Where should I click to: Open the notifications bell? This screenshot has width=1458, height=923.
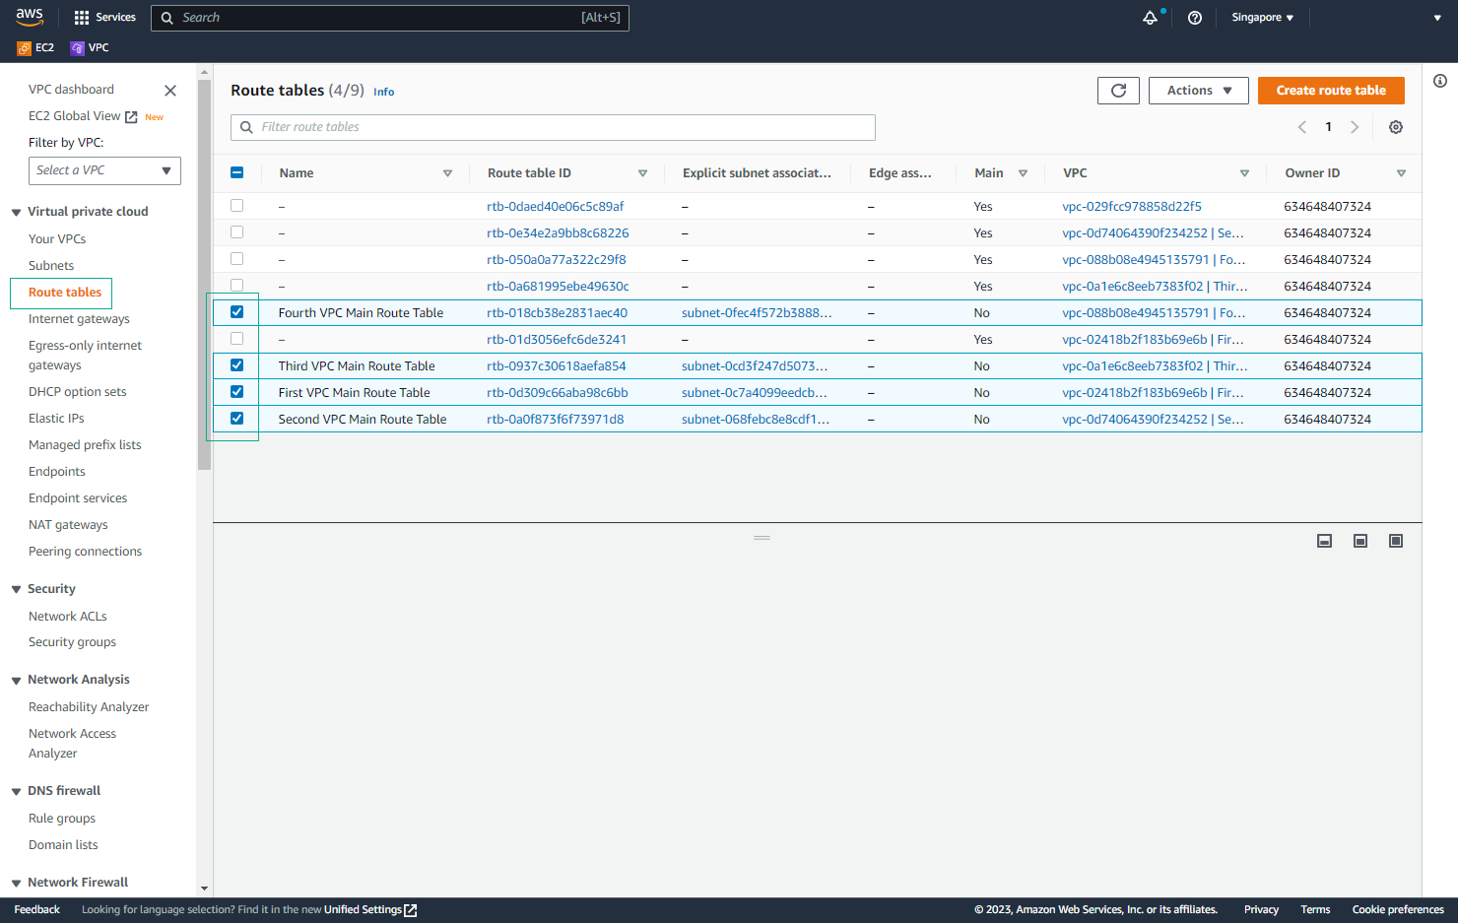(1150, 18)
